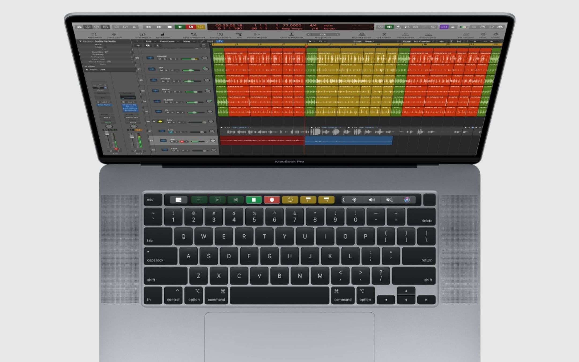
Task: Open the Drag No Overlap dropdown
Action: pyautogui.click(x=424, y=41)
